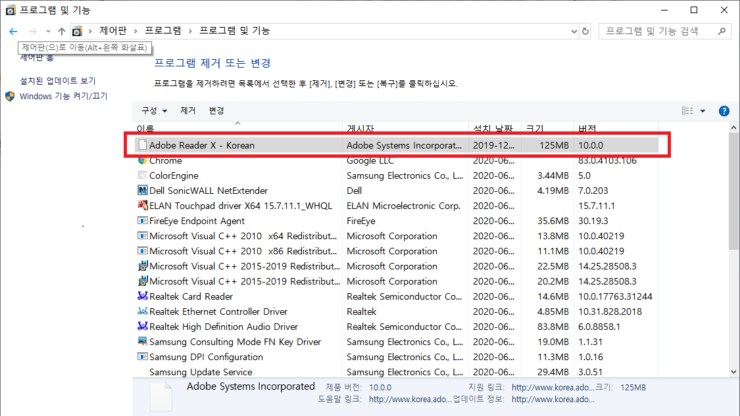The image size is (740, 416).
Task: Refresh the Programs and Features list
Action: pos(585,31)
